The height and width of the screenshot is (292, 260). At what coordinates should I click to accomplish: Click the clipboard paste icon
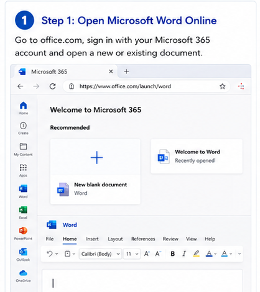[67, 253]
